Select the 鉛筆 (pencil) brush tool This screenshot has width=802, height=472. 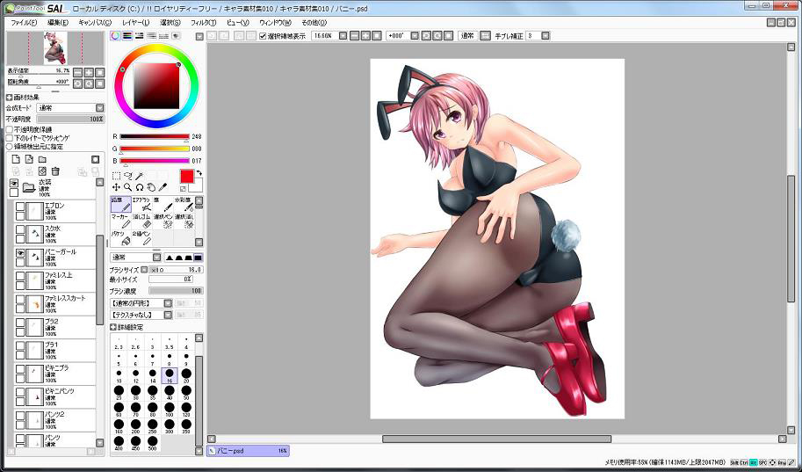[120, 206]
